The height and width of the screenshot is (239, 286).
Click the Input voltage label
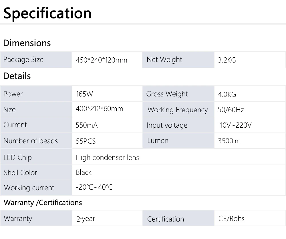click(167, 125)
